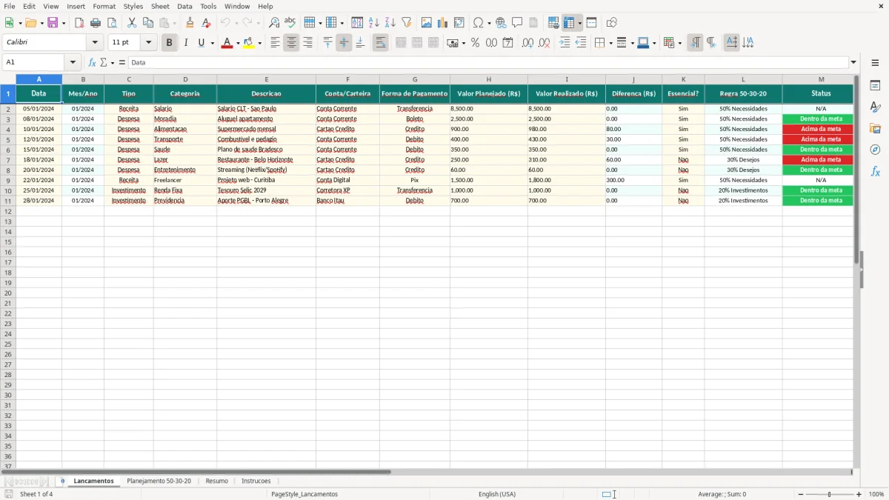Run the Spelling check icon
Viewport: 889px width, 500px height.
pos(290,23)
